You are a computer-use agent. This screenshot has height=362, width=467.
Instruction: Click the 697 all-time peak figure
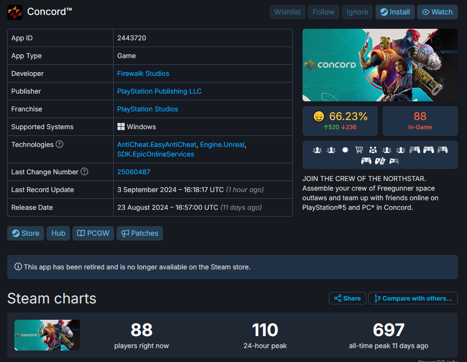click(389, 330)
